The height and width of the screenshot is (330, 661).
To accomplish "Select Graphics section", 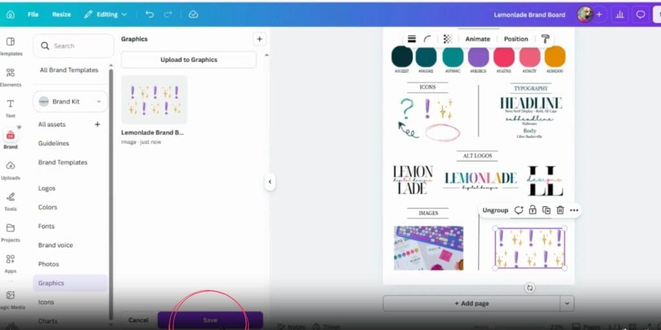I will pos(70,284).
